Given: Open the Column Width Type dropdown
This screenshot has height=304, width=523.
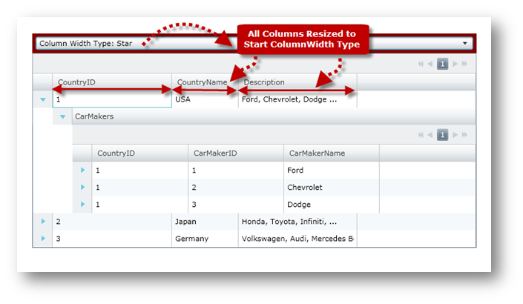Looking at the screenshot, I should [x=465, y=44].
